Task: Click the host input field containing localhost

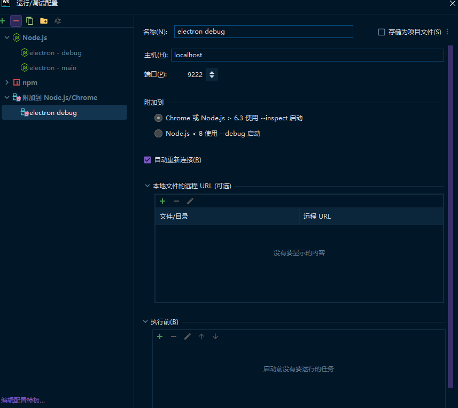Action: (x=307, y=55)
